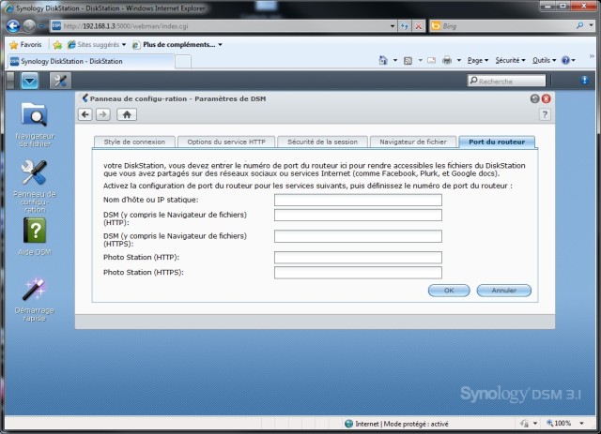Minimize the Paramètres de DSM panel

534,98
